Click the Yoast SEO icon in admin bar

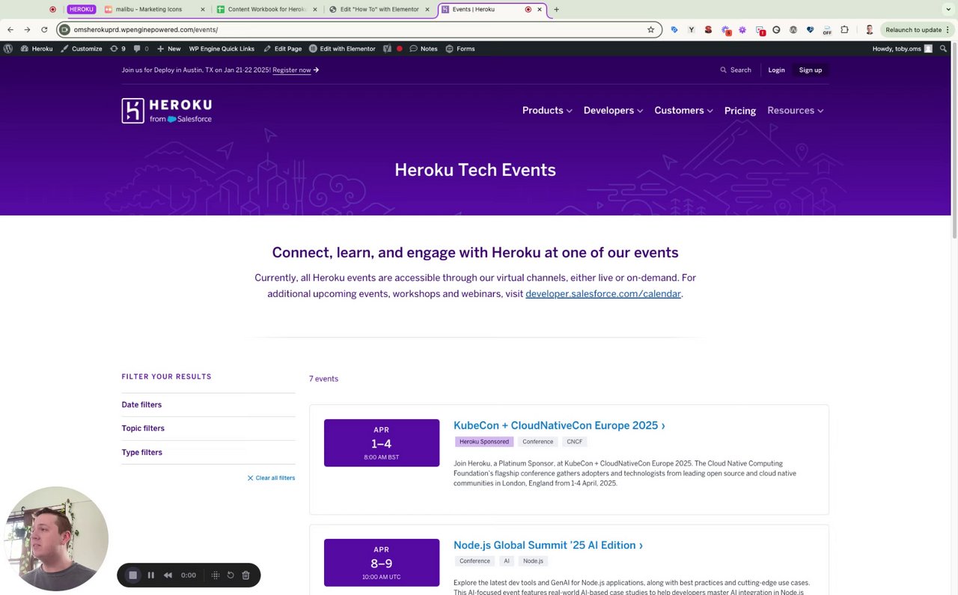coord(387,49)
